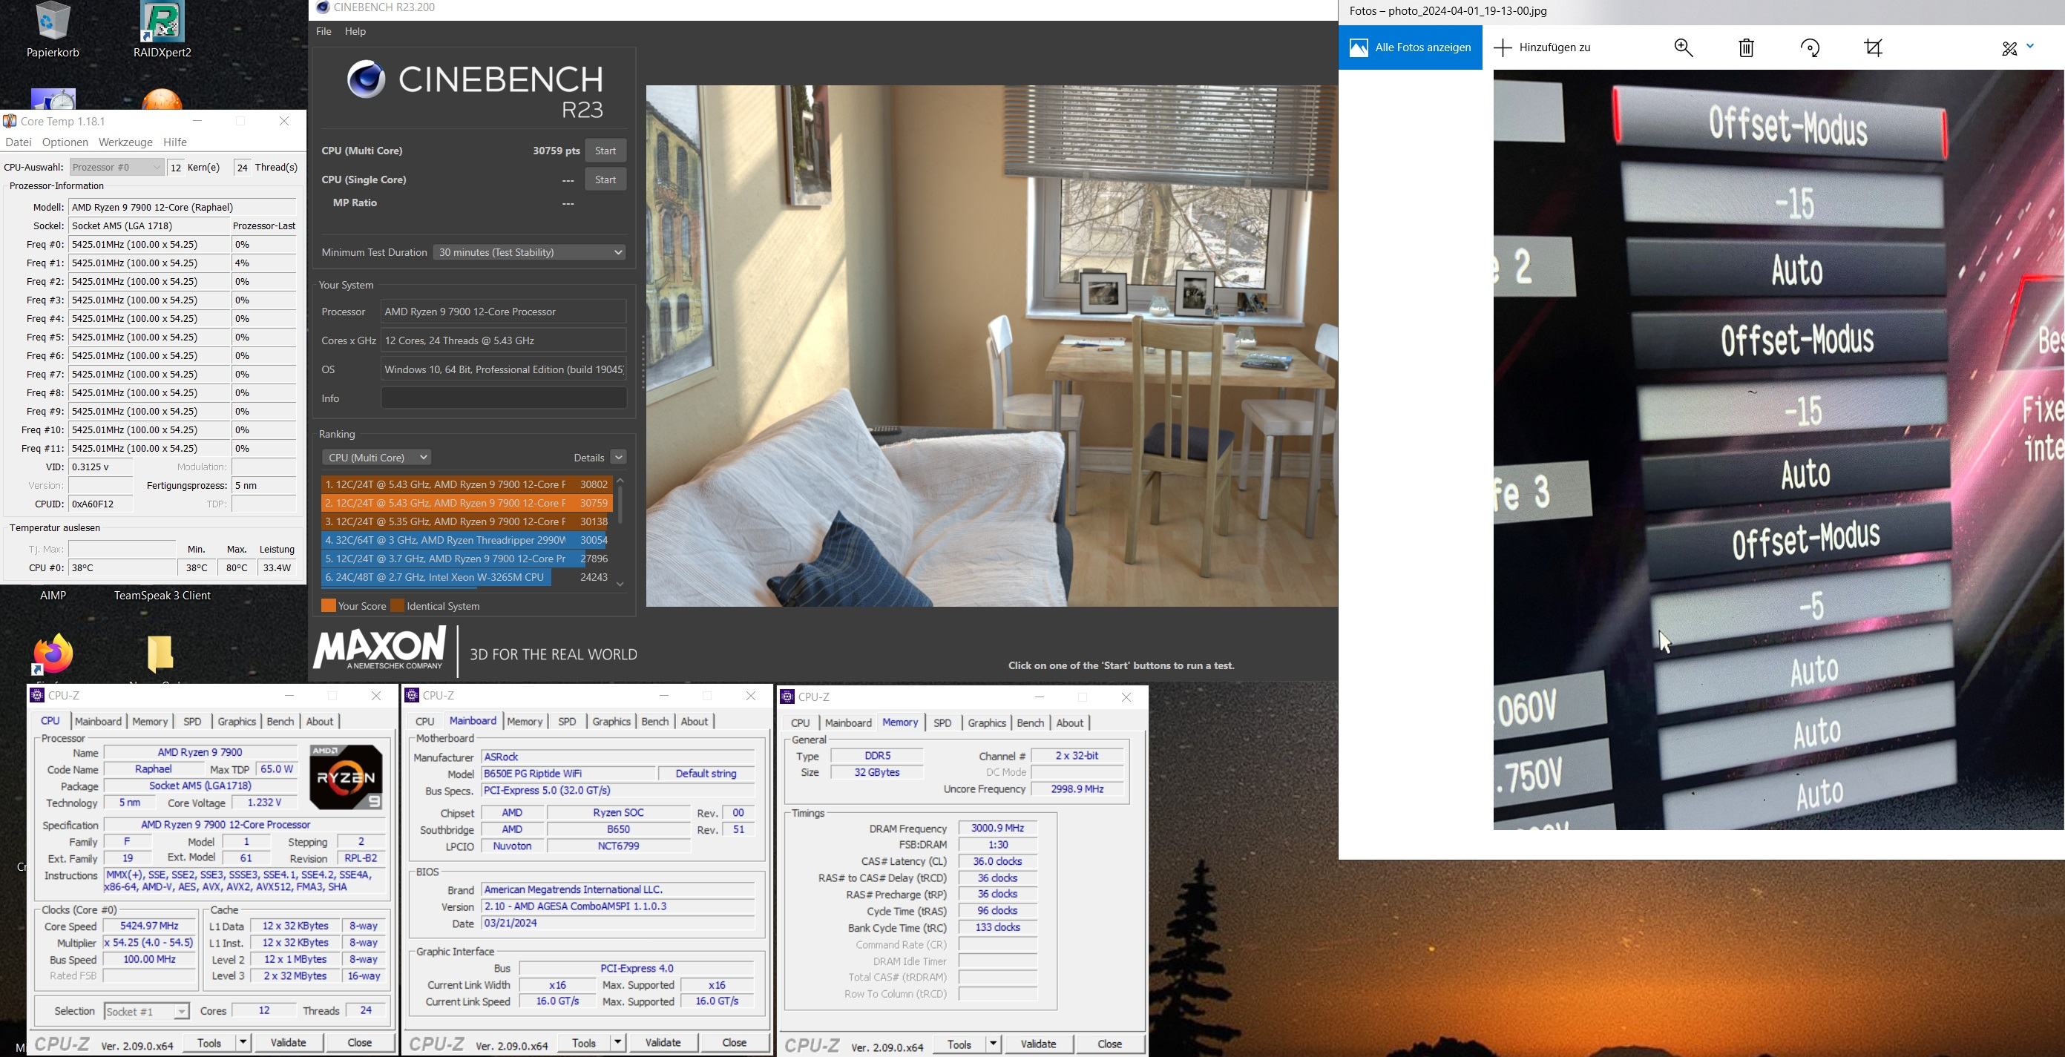
Task: Select Threadripper 2990W ranking entry
Action: [x=467, y=540]
